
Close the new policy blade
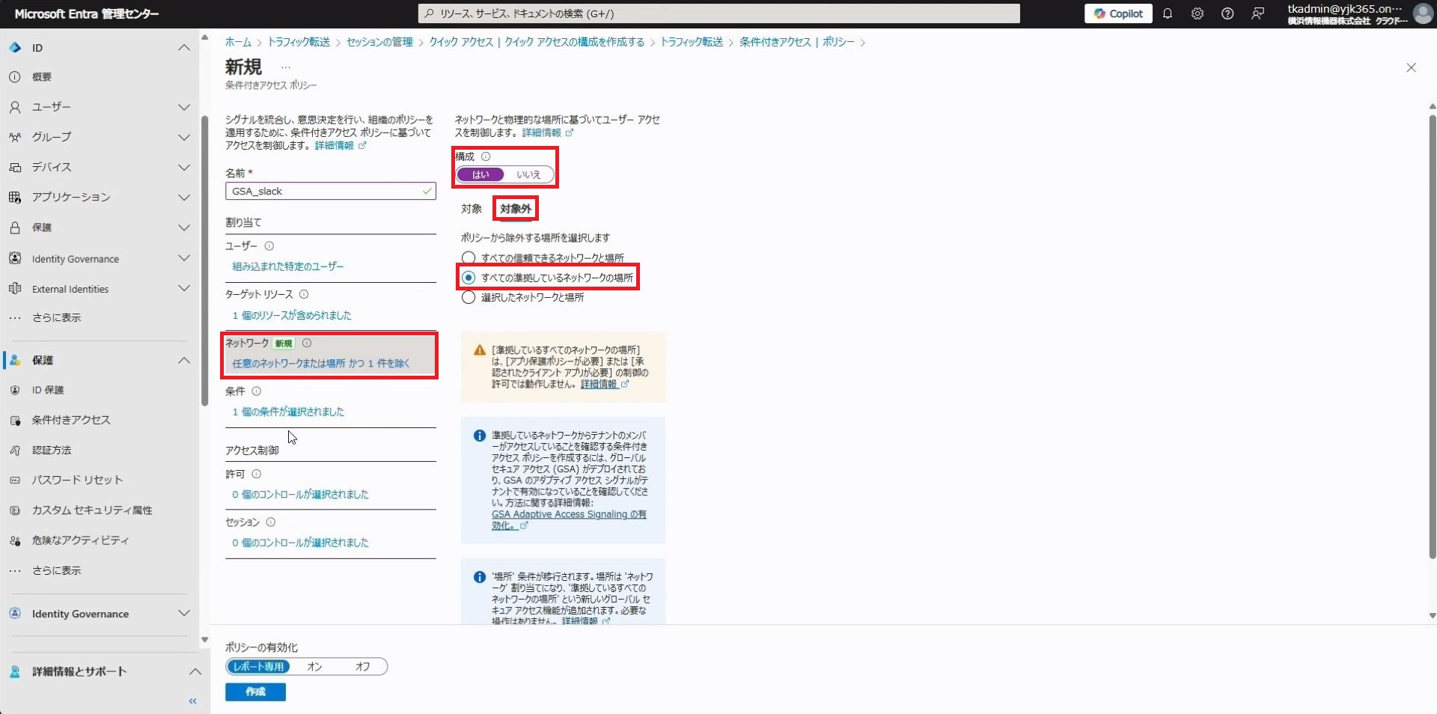coord(1411,67)
